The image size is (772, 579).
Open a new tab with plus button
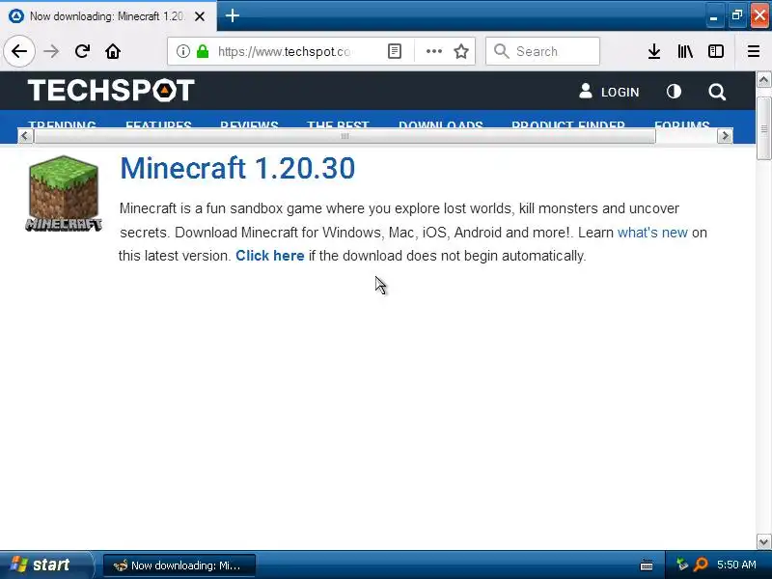pos(233,15)
